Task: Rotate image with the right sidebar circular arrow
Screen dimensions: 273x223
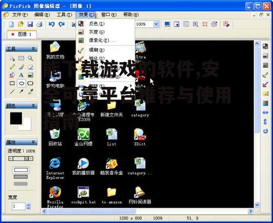Action: click(x=265, y=131)
